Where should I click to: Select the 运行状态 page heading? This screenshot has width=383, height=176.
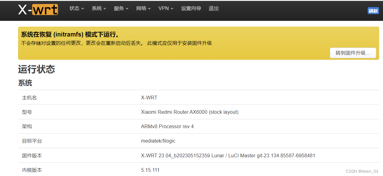(x=37, y=69)
